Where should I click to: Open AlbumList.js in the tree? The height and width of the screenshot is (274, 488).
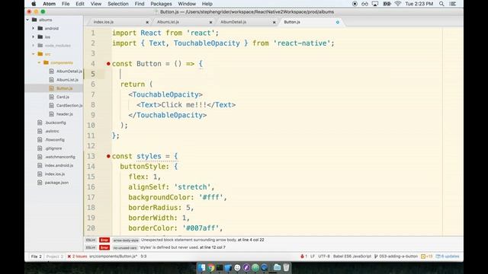pyautogui.click(x=67, y=80)
